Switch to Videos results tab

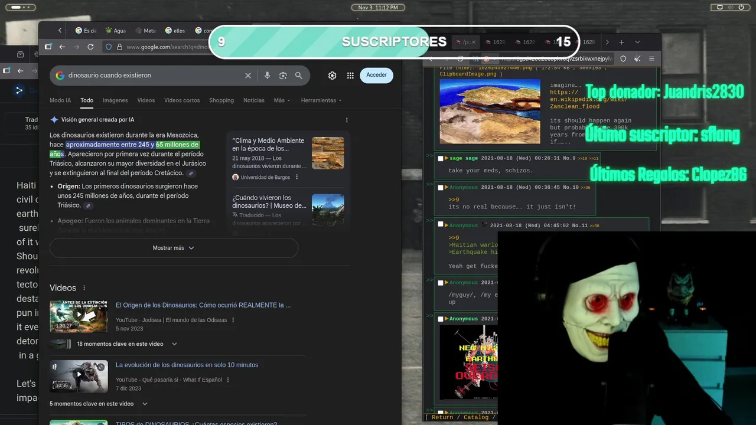pos(146,100)
